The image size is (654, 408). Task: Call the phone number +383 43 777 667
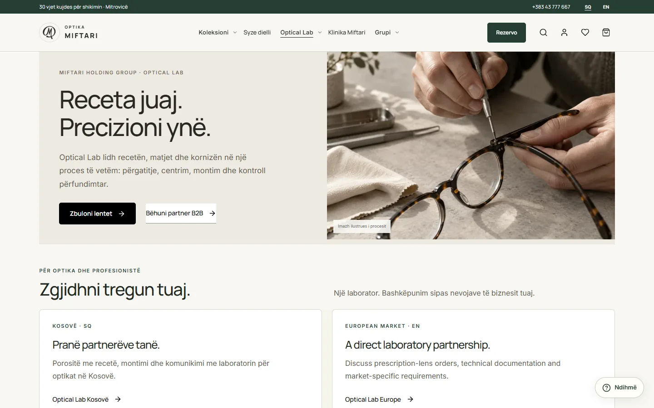tap(551, 7)
